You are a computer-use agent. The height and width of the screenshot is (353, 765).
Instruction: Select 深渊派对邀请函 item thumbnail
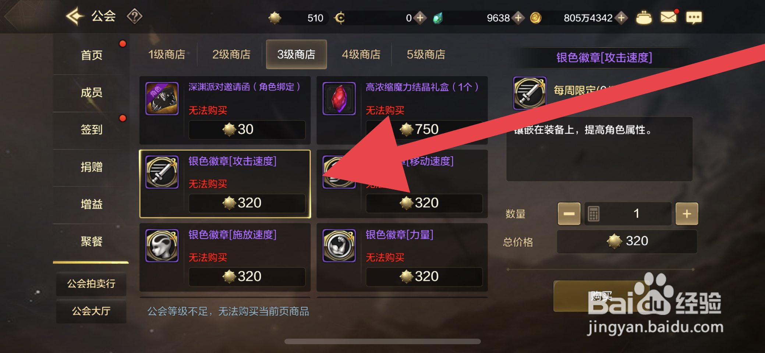pos(162,99)
